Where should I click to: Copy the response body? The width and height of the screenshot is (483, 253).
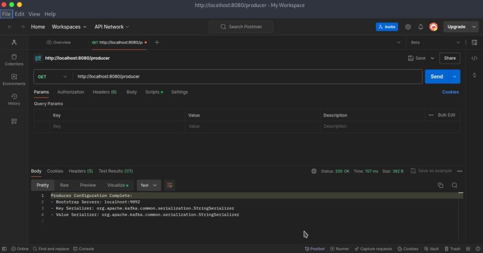[441, 185]
